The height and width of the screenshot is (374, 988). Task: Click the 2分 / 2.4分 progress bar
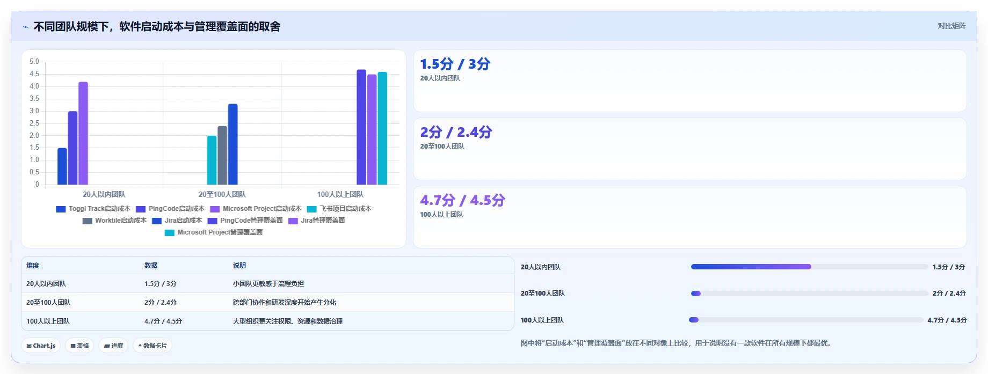[809, 294]
